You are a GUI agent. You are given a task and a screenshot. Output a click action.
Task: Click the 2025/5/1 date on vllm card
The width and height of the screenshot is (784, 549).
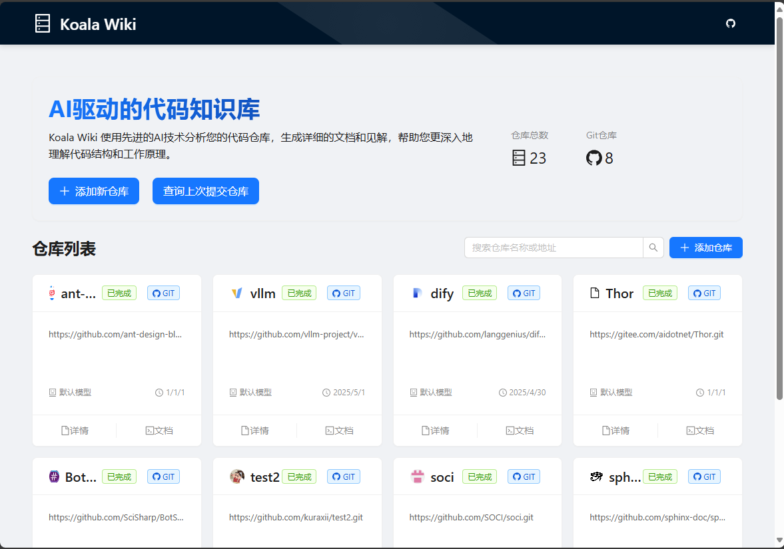pyautogui.click(x=349, y=393)
